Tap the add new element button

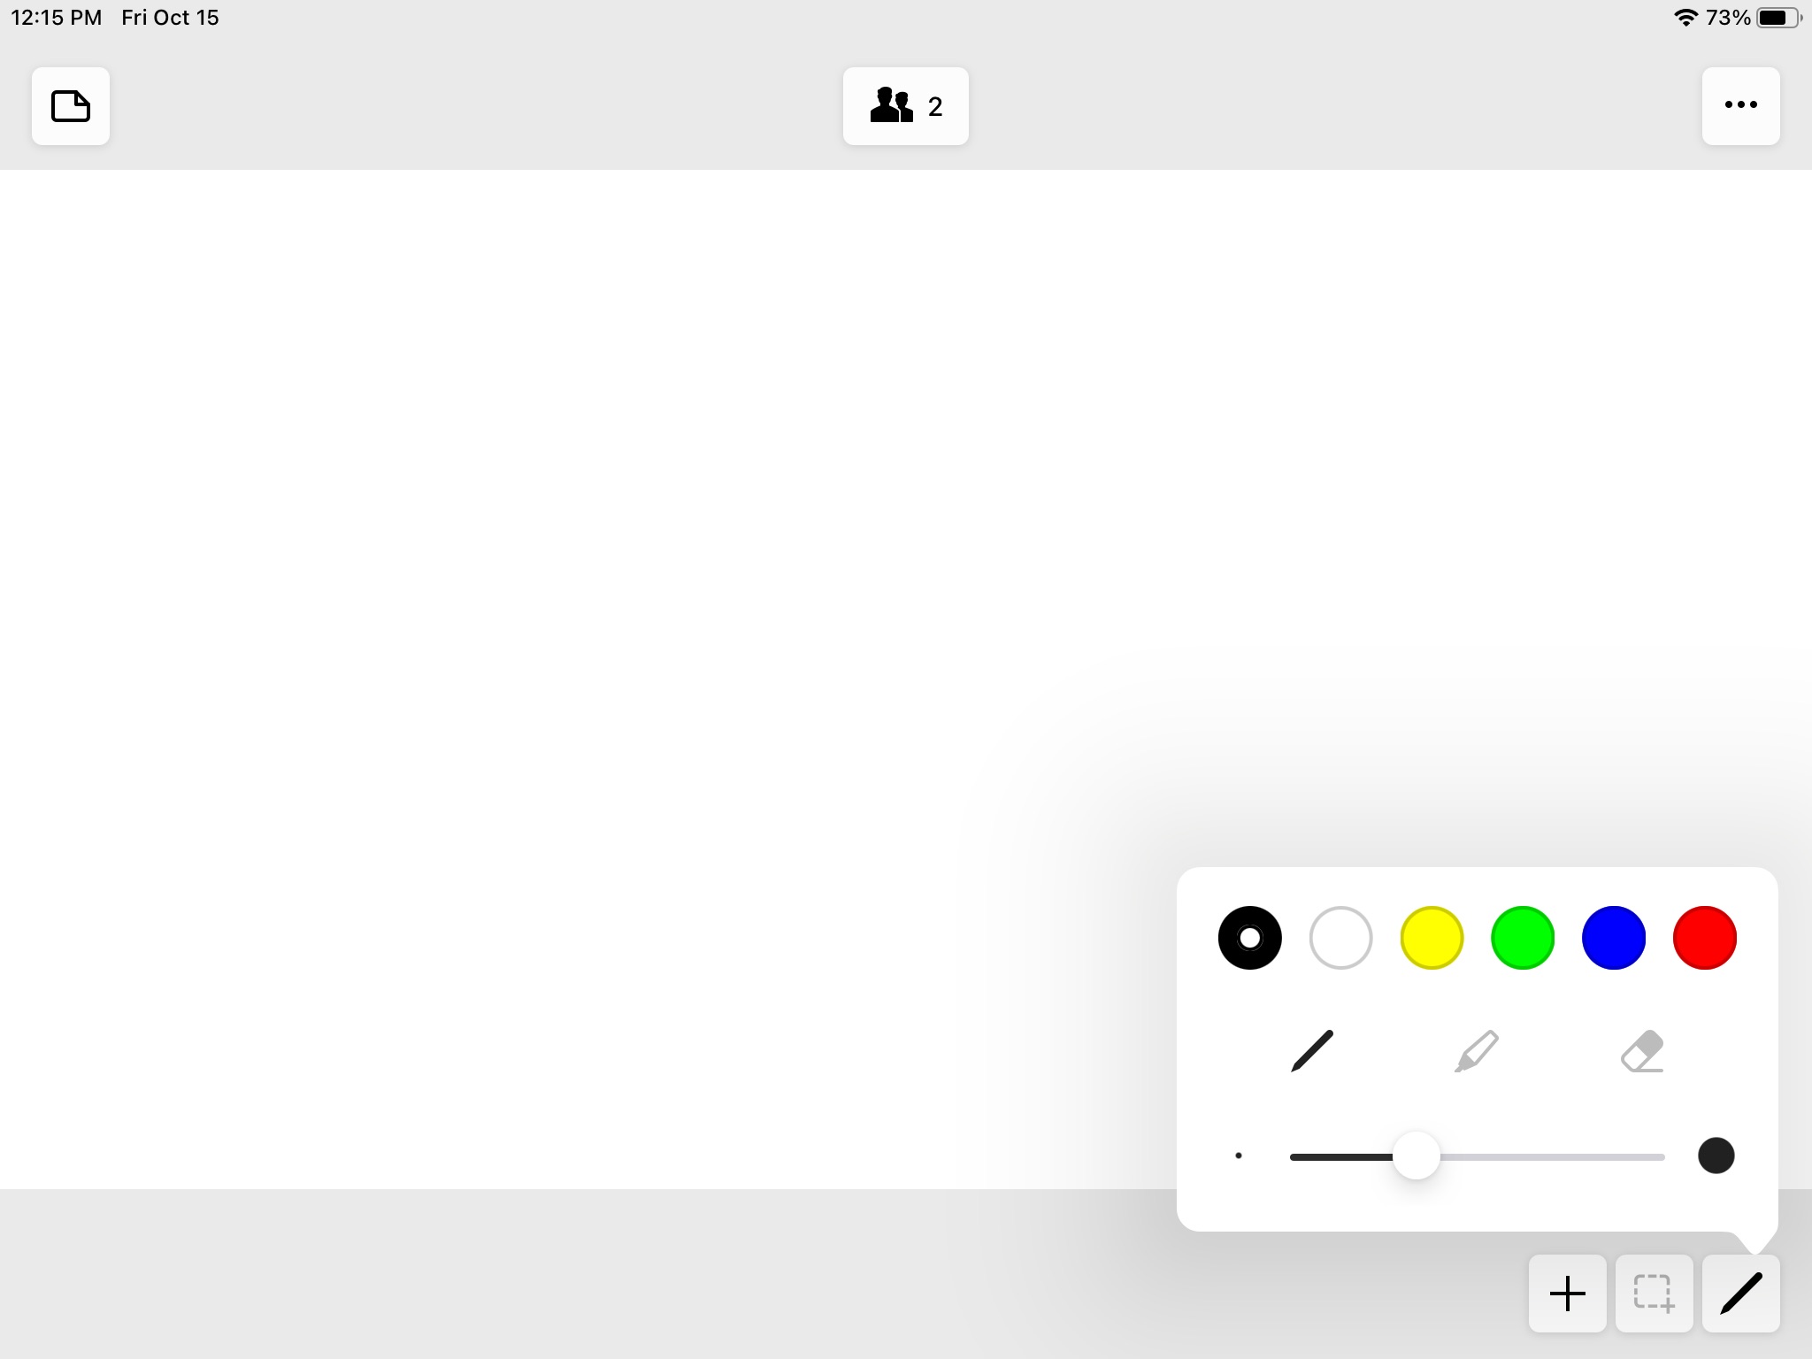click(1567, 1292)
